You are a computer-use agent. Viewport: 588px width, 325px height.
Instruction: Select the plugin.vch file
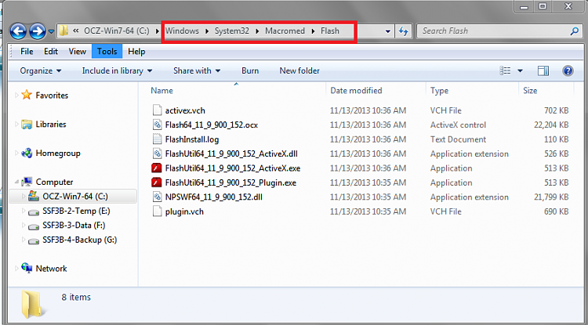(x=184, y=211)
